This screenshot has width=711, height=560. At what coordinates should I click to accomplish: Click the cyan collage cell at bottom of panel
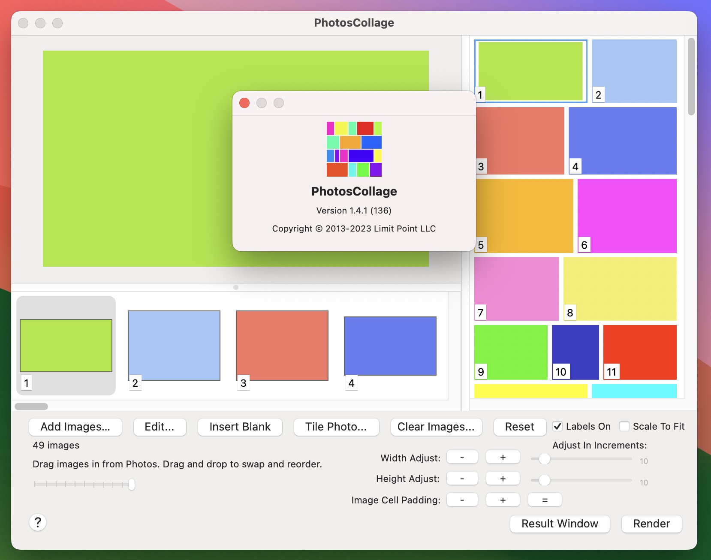click(634, 391)
